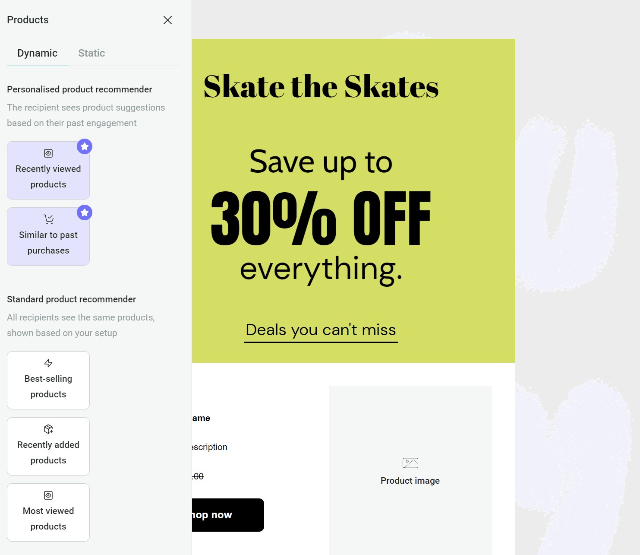Click the Skate the Skates banner heading
The width and height of the screenshot is (640, 555).
pyautogui.click(x=321, y=86)
